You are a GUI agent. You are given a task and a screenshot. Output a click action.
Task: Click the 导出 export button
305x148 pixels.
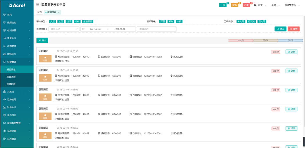click(x=42, y=40)
